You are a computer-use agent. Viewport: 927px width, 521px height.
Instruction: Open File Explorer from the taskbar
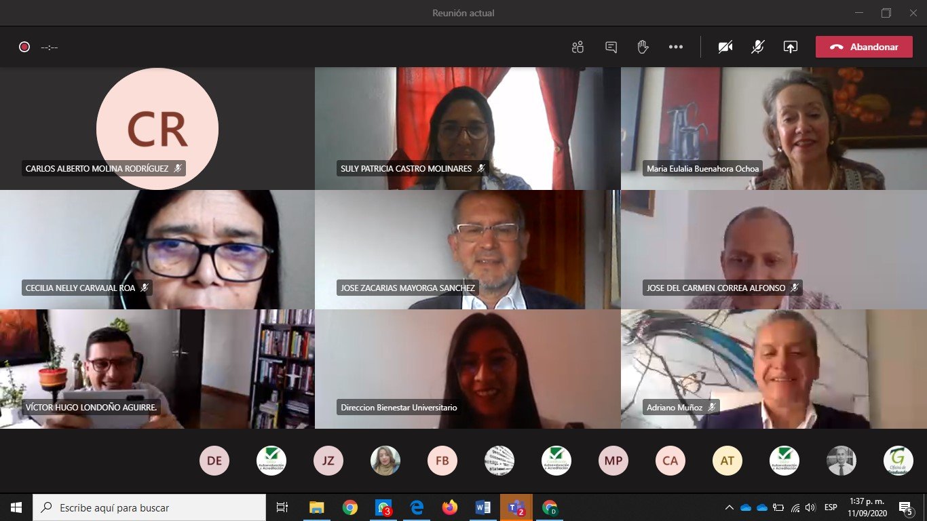(316, 507)
